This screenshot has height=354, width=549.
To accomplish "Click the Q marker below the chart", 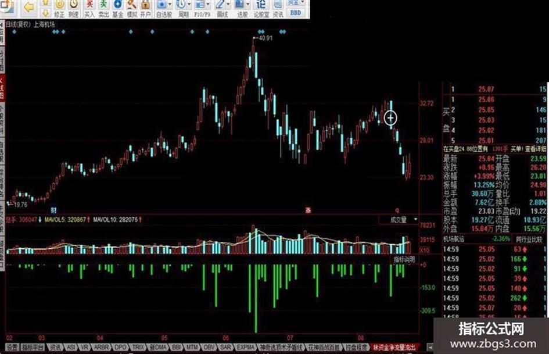I will [x=397, y=210].
